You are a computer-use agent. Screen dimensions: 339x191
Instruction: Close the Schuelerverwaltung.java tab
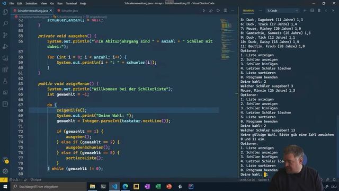51,11
